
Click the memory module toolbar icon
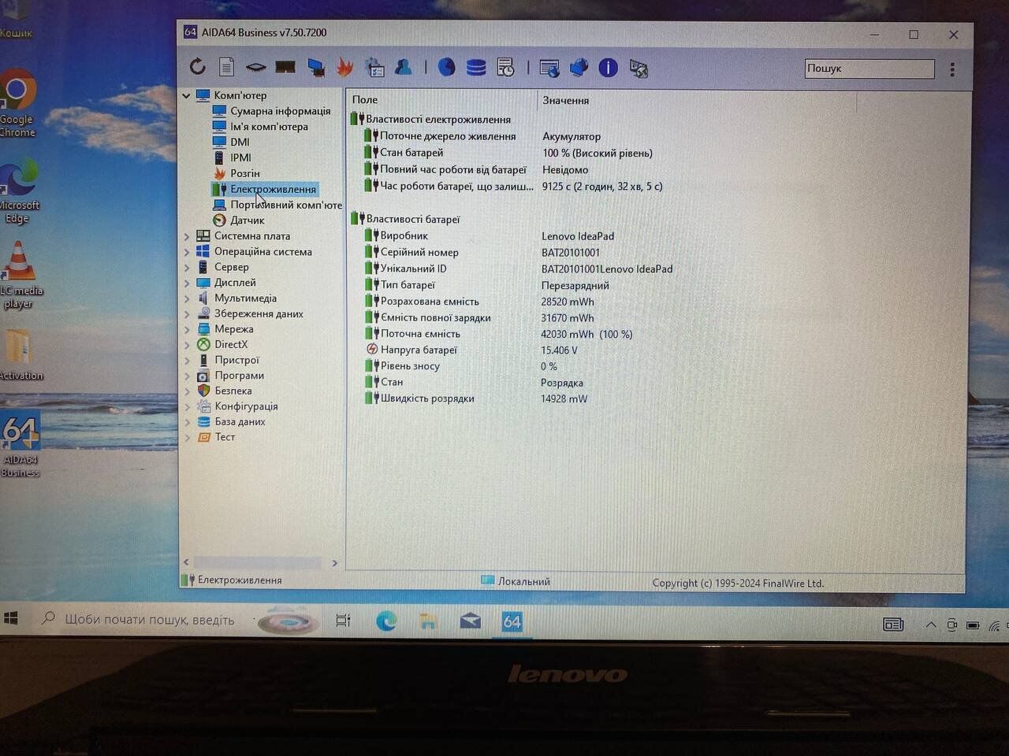285,68
